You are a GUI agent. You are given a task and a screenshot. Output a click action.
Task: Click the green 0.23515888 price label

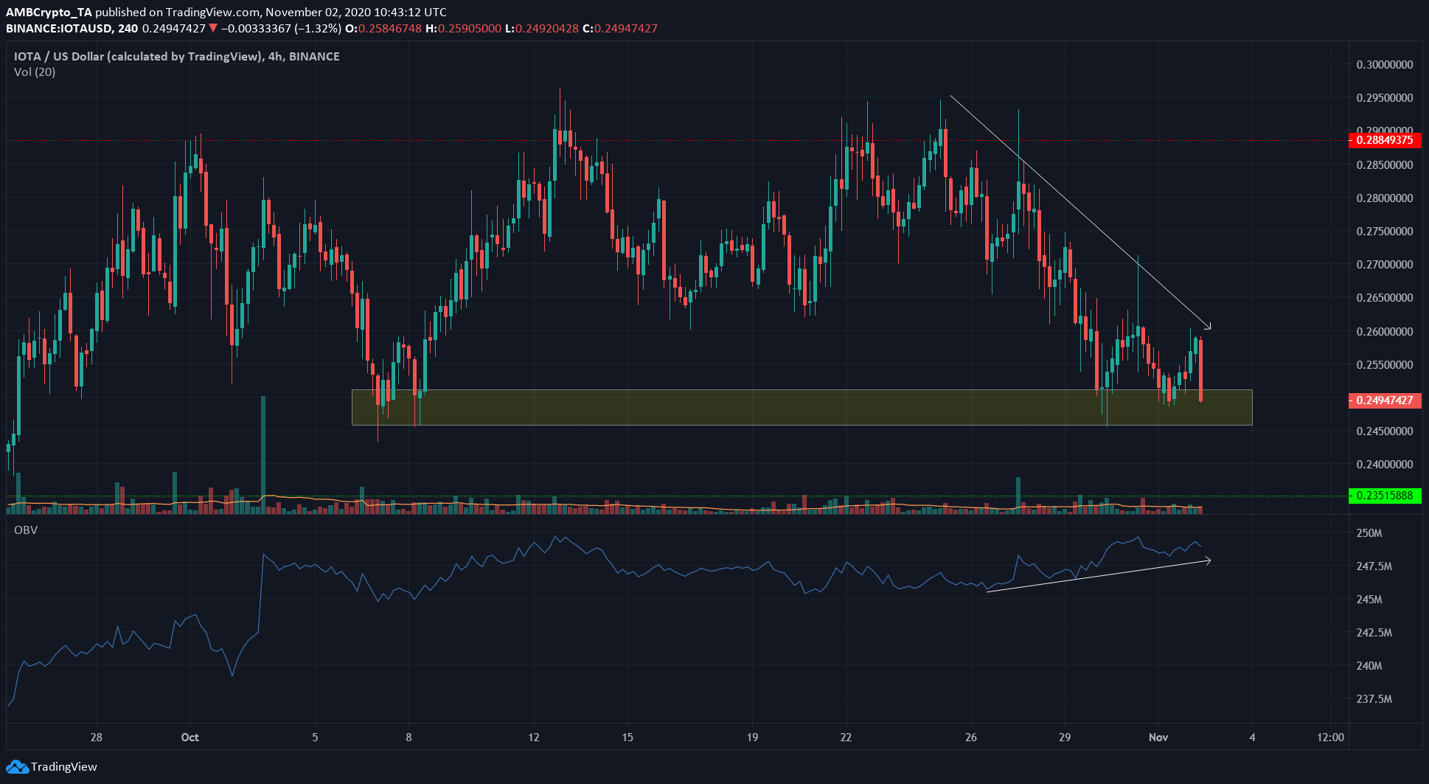[1385, 496]
